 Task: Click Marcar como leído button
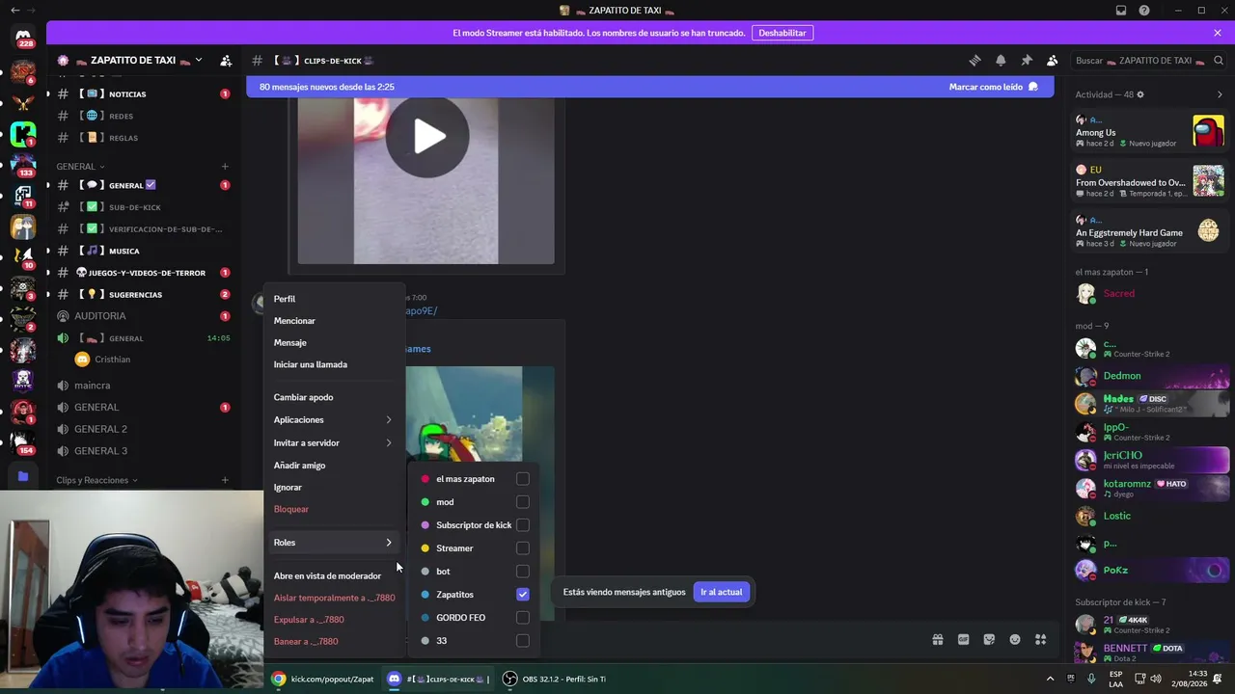(994, 87)
